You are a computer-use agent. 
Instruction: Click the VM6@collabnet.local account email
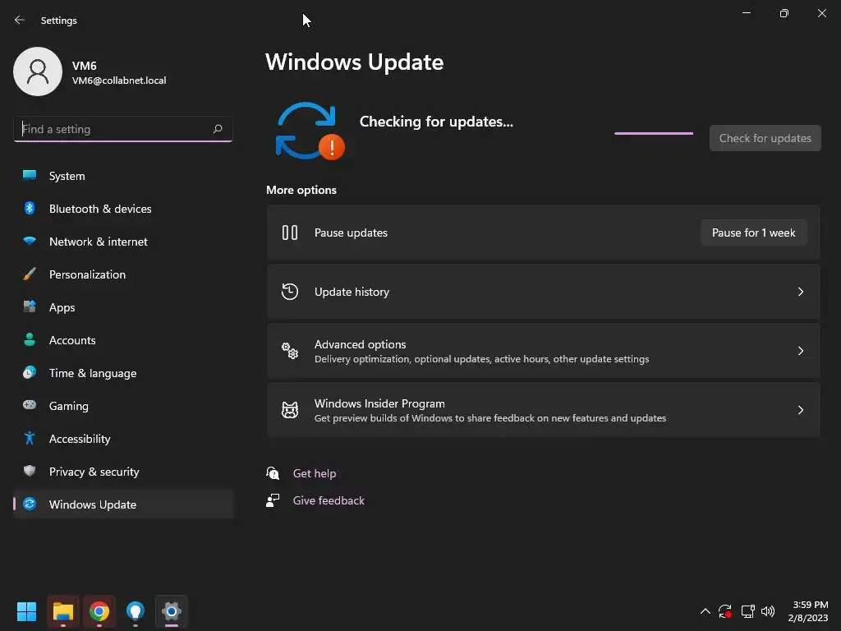click(119, 81)
